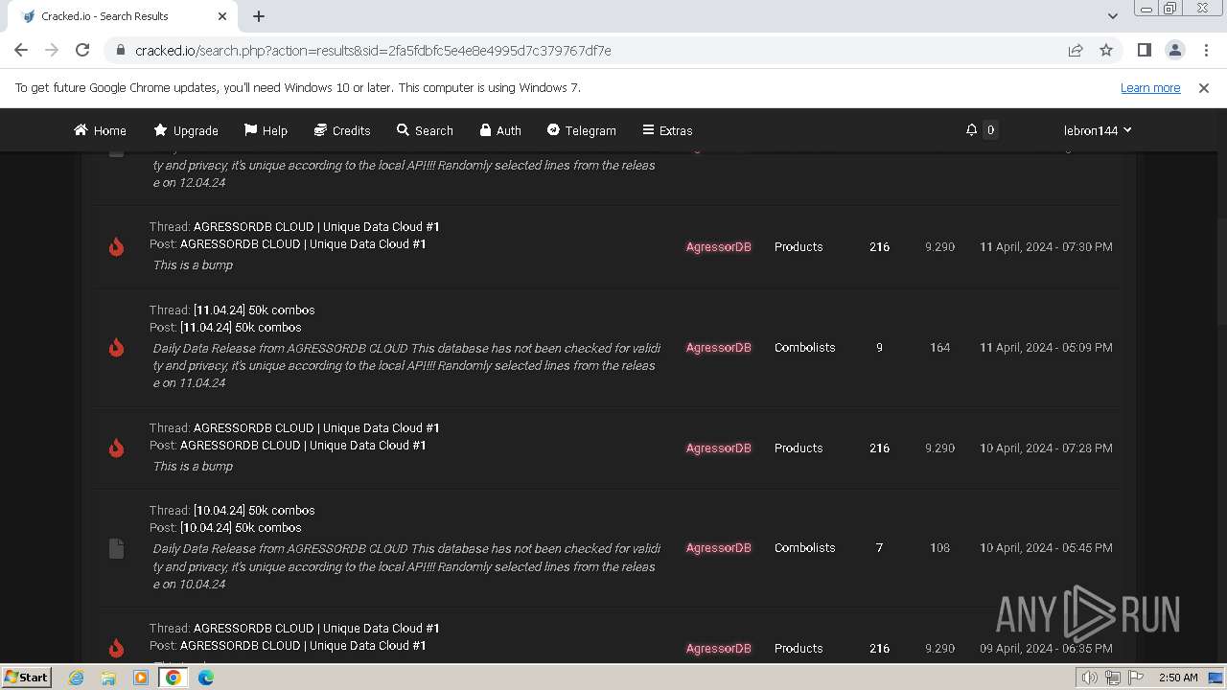Go back to the previous page
This screenshot has width=1227, height=690.
pyautogui.click(x=21, y=50)
